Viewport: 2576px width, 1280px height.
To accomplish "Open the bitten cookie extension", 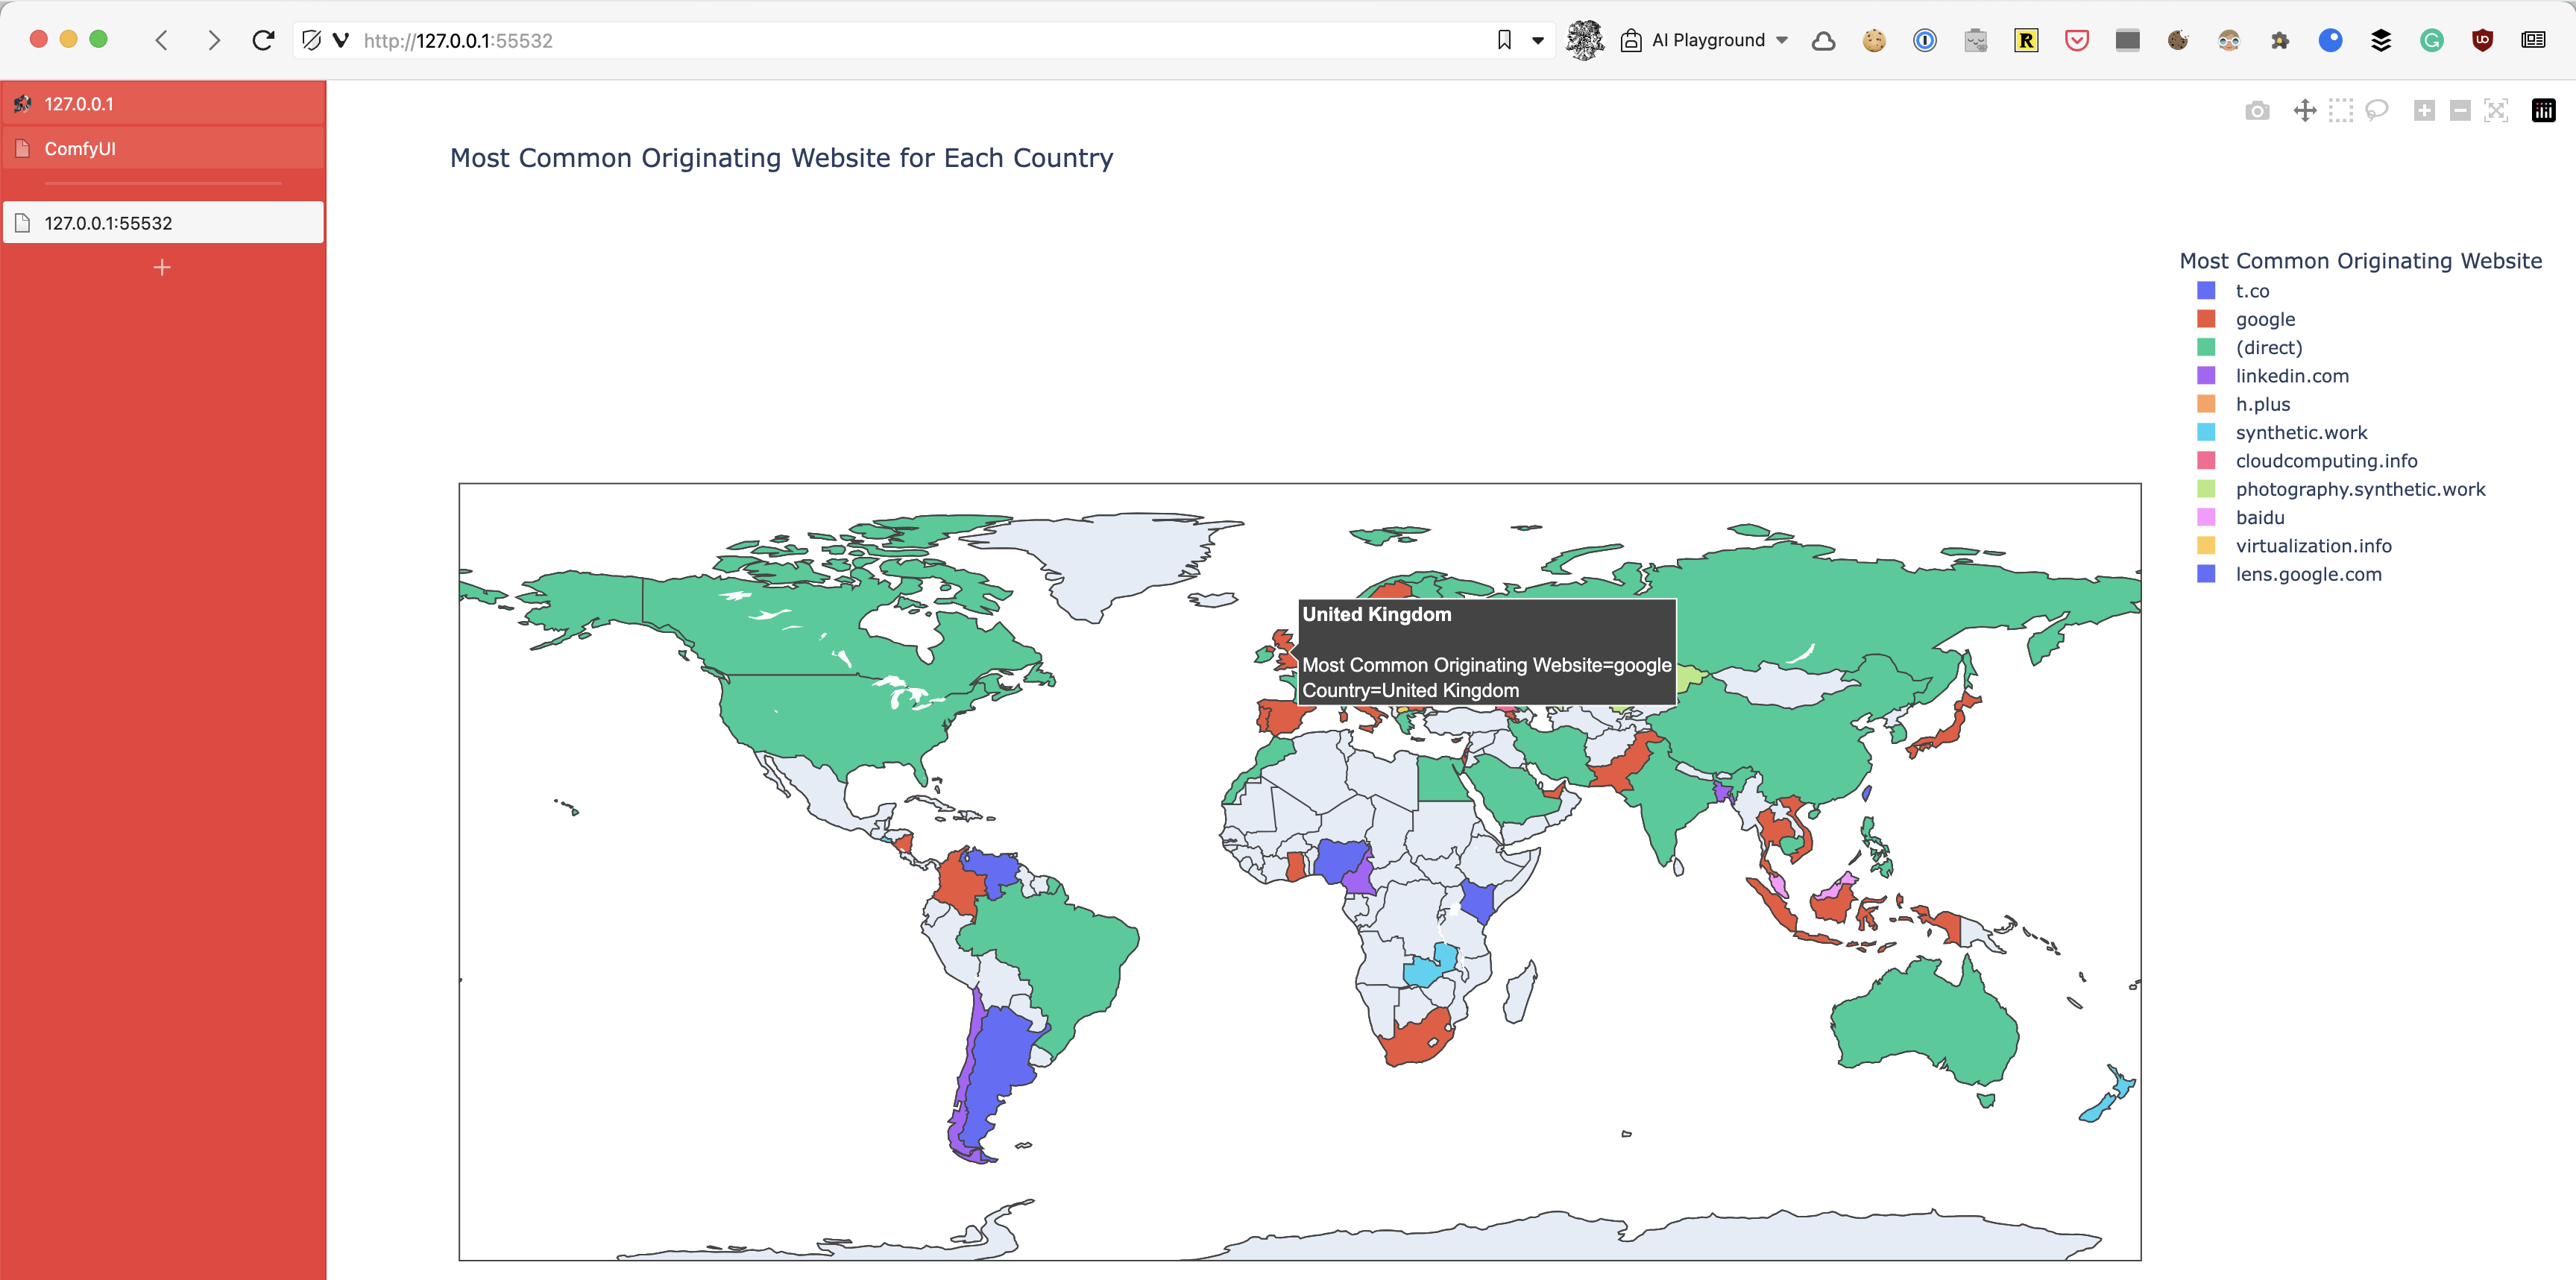I will coord(2178,40).
